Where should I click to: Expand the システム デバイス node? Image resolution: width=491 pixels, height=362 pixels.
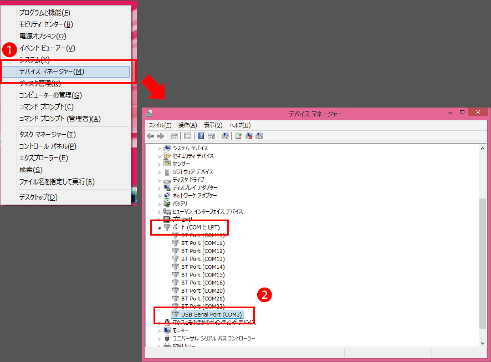coord(159,149)
